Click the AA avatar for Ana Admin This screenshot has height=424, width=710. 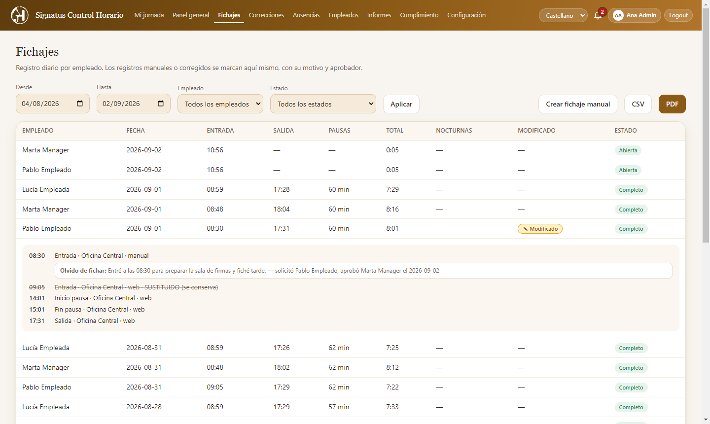point(618,15)
